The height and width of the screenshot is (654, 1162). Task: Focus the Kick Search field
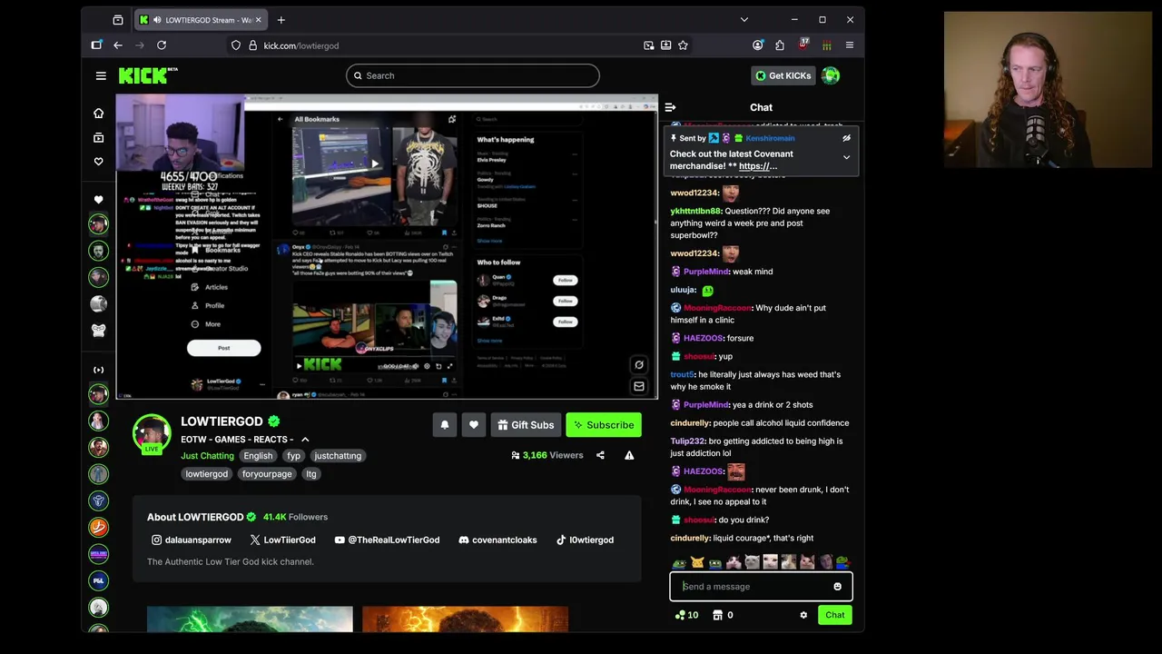(x=472, y=75)
